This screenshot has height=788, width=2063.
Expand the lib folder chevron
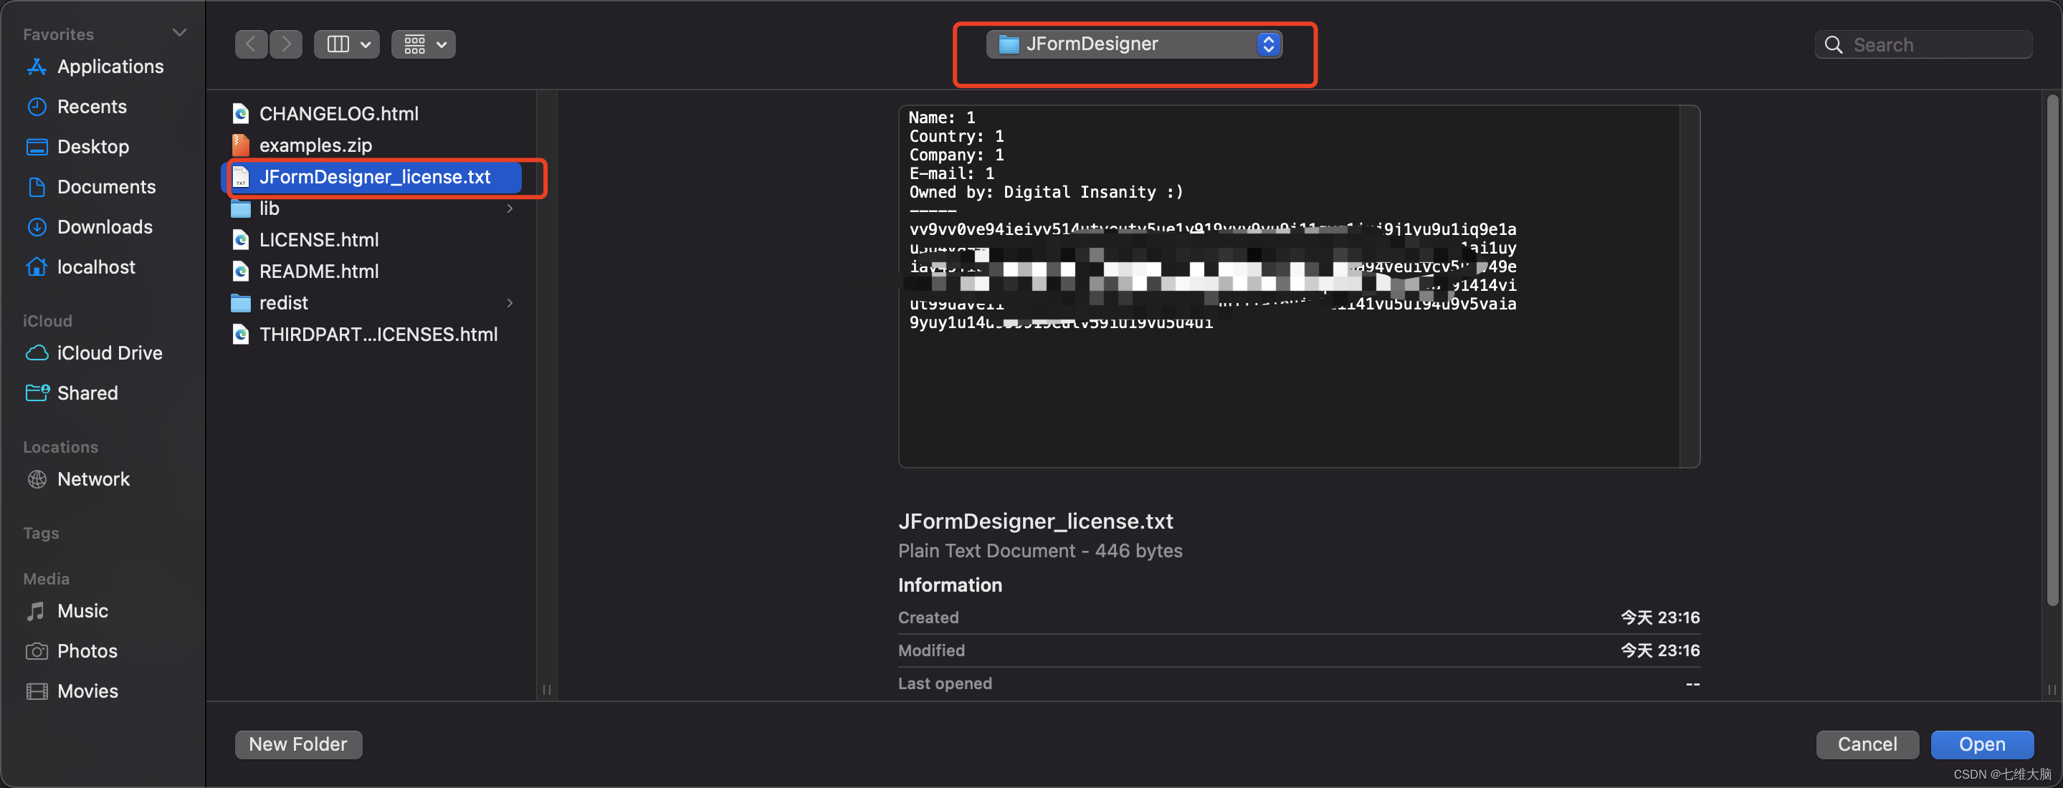(x=510, y=208)
